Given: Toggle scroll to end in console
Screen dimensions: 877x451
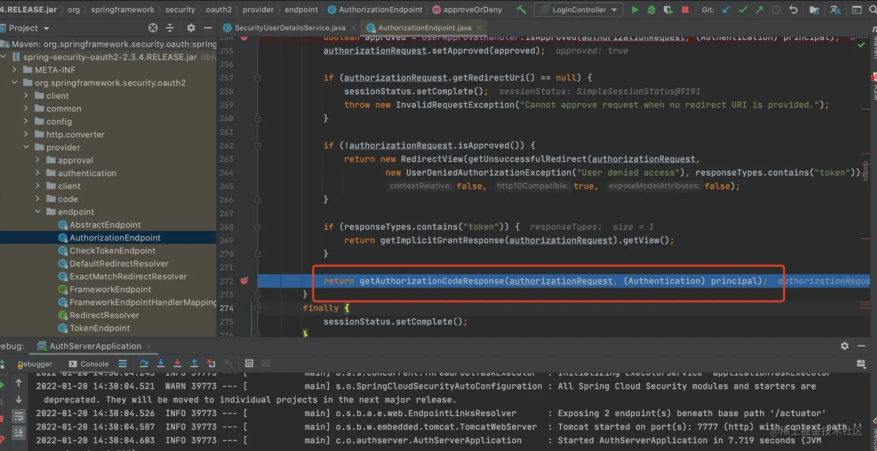Looking at the screenshot, I should [x=19, y=432].
